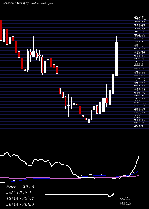The width and height of the screenshot is (149, 209).
Task: Click the 266.63 axis price label
Action: click(139, 122)
